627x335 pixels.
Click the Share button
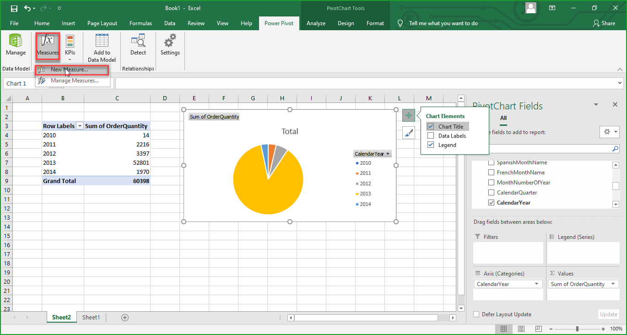tap(604, 23)
